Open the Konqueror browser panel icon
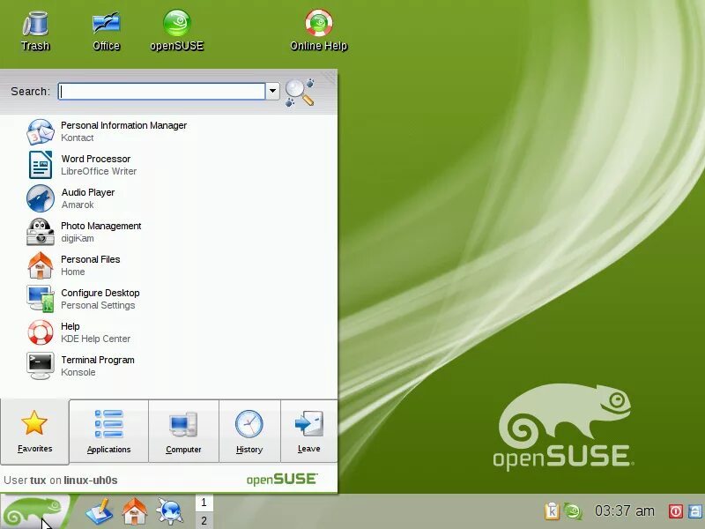The height and width of the screenshot is (529, 705). [x=169, y=511]
